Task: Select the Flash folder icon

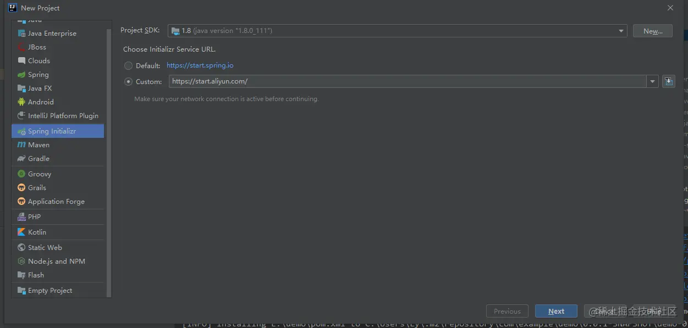Action: pyautogui.click(x=21, y=275)
